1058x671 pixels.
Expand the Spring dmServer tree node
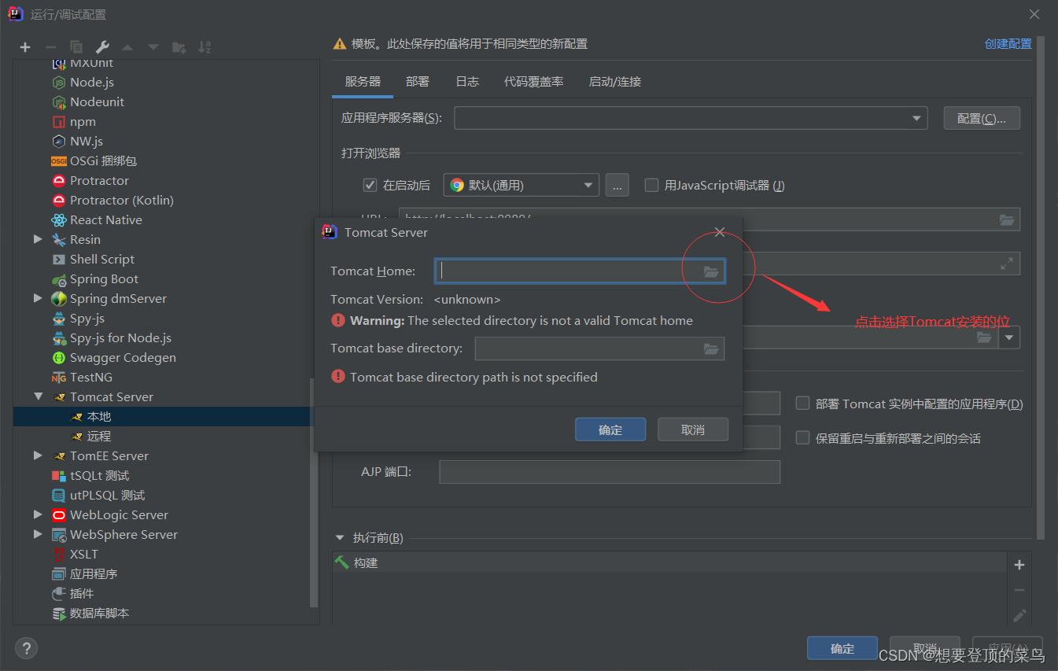coord(38,298)
